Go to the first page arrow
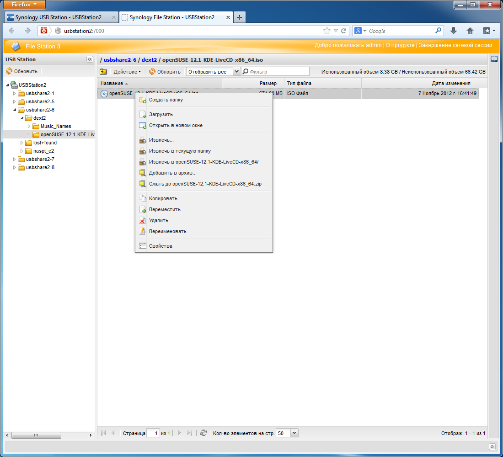Screen dimensions: 503x457 click(103, 433)
